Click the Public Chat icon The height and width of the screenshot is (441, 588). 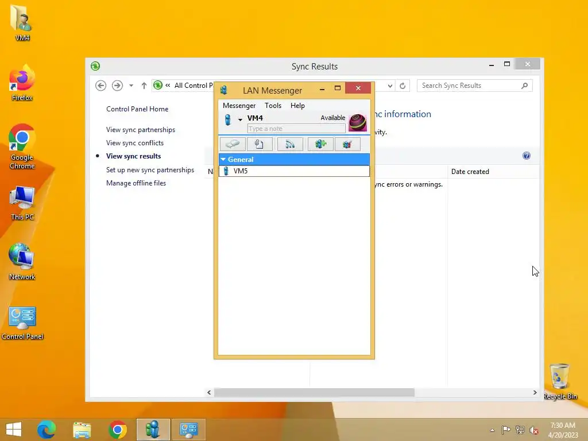click(347, 144)
